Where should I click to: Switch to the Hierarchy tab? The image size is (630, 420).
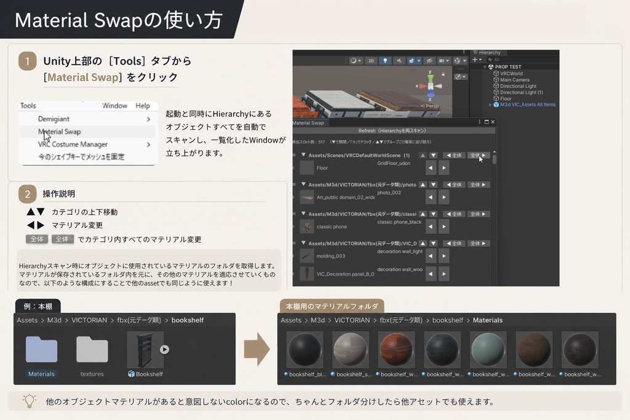(487, 53)
